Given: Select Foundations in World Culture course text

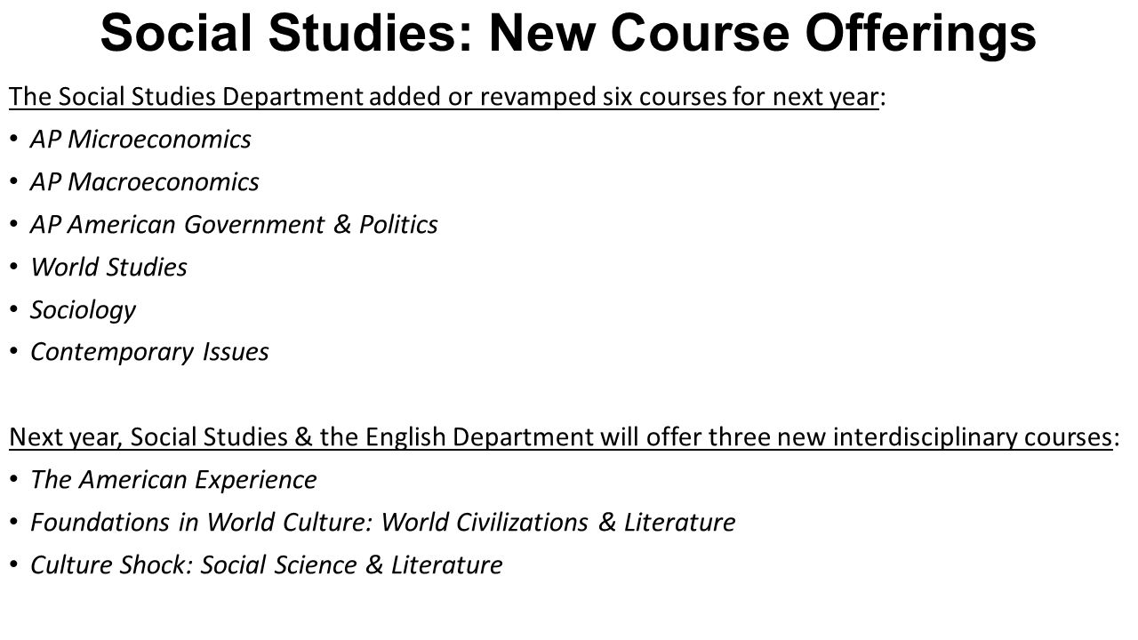Looking at the screenshot, I should pyautogui.click(x=382, y=523).
